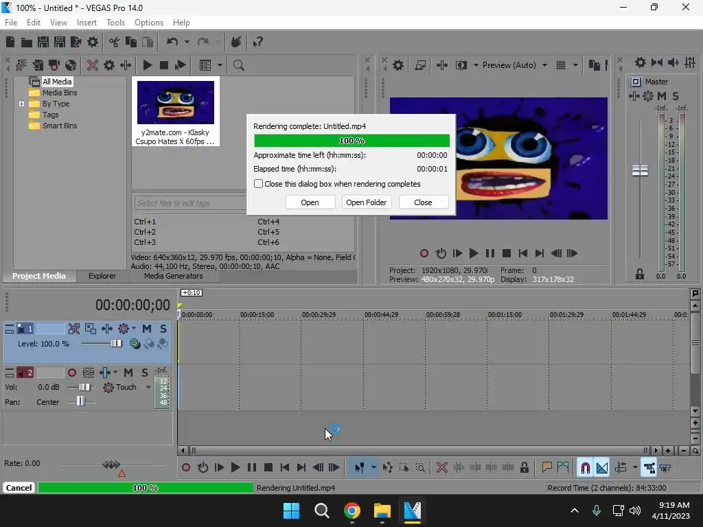Click the Undo arrow icon

pyautogui.click(x=172, y=42)
